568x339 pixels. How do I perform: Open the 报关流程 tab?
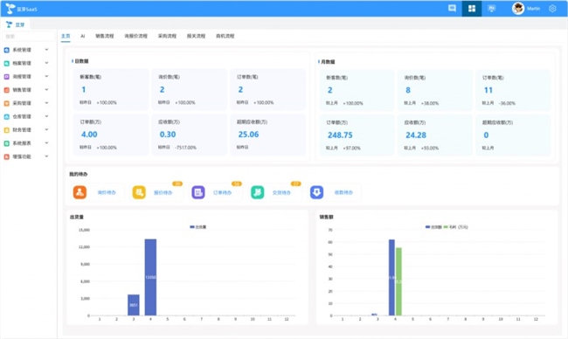196,36
